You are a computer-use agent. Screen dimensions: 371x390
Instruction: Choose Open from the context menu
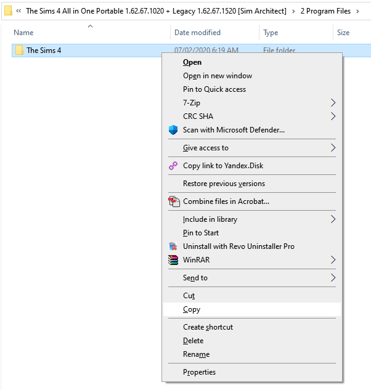click(252, 62)
